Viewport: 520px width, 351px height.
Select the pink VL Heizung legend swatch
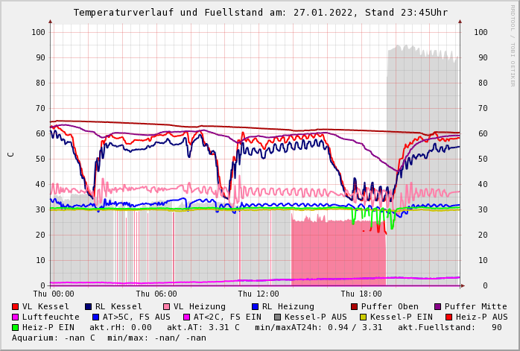pos(167,306)
